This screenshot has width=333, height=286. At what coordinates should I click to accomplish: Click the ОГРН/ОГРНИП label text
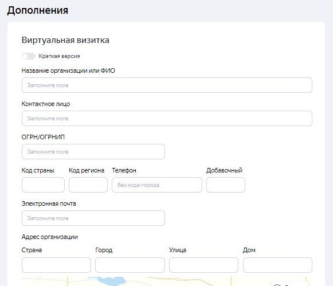coord(43,137)
